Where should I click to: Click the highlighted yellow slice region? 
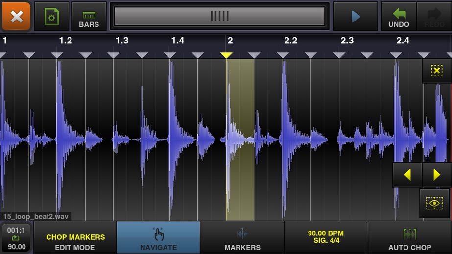click(x=240, y=140)
